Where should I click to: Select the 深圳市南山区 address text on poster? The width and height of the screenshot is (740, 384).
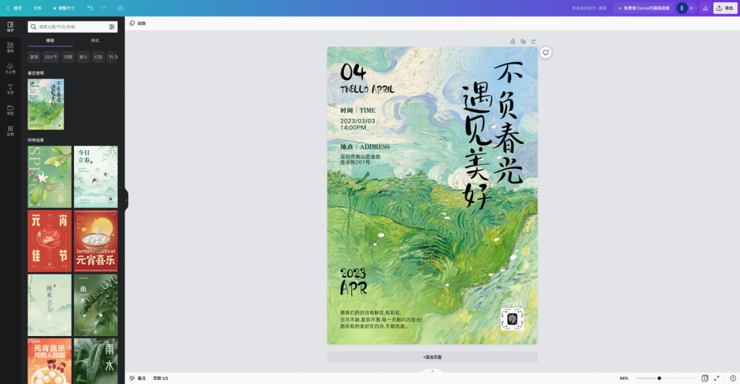tap(360, 159)
